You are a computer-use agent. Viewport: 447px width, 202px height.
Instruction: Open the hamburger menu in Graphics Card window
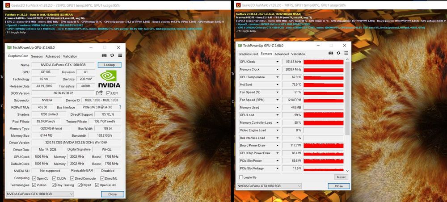[120, 55]
